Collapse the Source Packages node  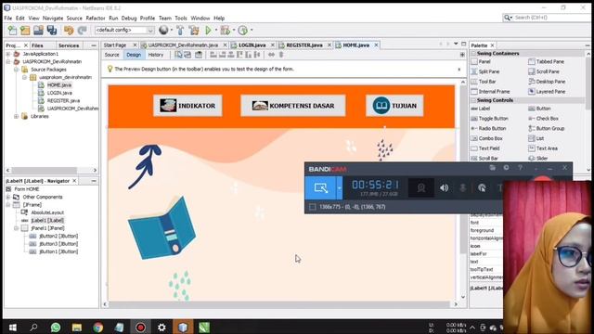[x=17, y=70]
